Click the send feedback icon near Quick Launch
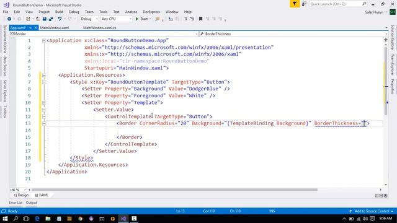 304,4
